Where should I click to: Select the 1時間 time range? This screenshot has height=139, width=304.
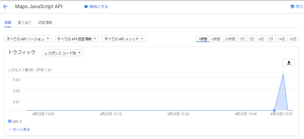click(203, 39)
